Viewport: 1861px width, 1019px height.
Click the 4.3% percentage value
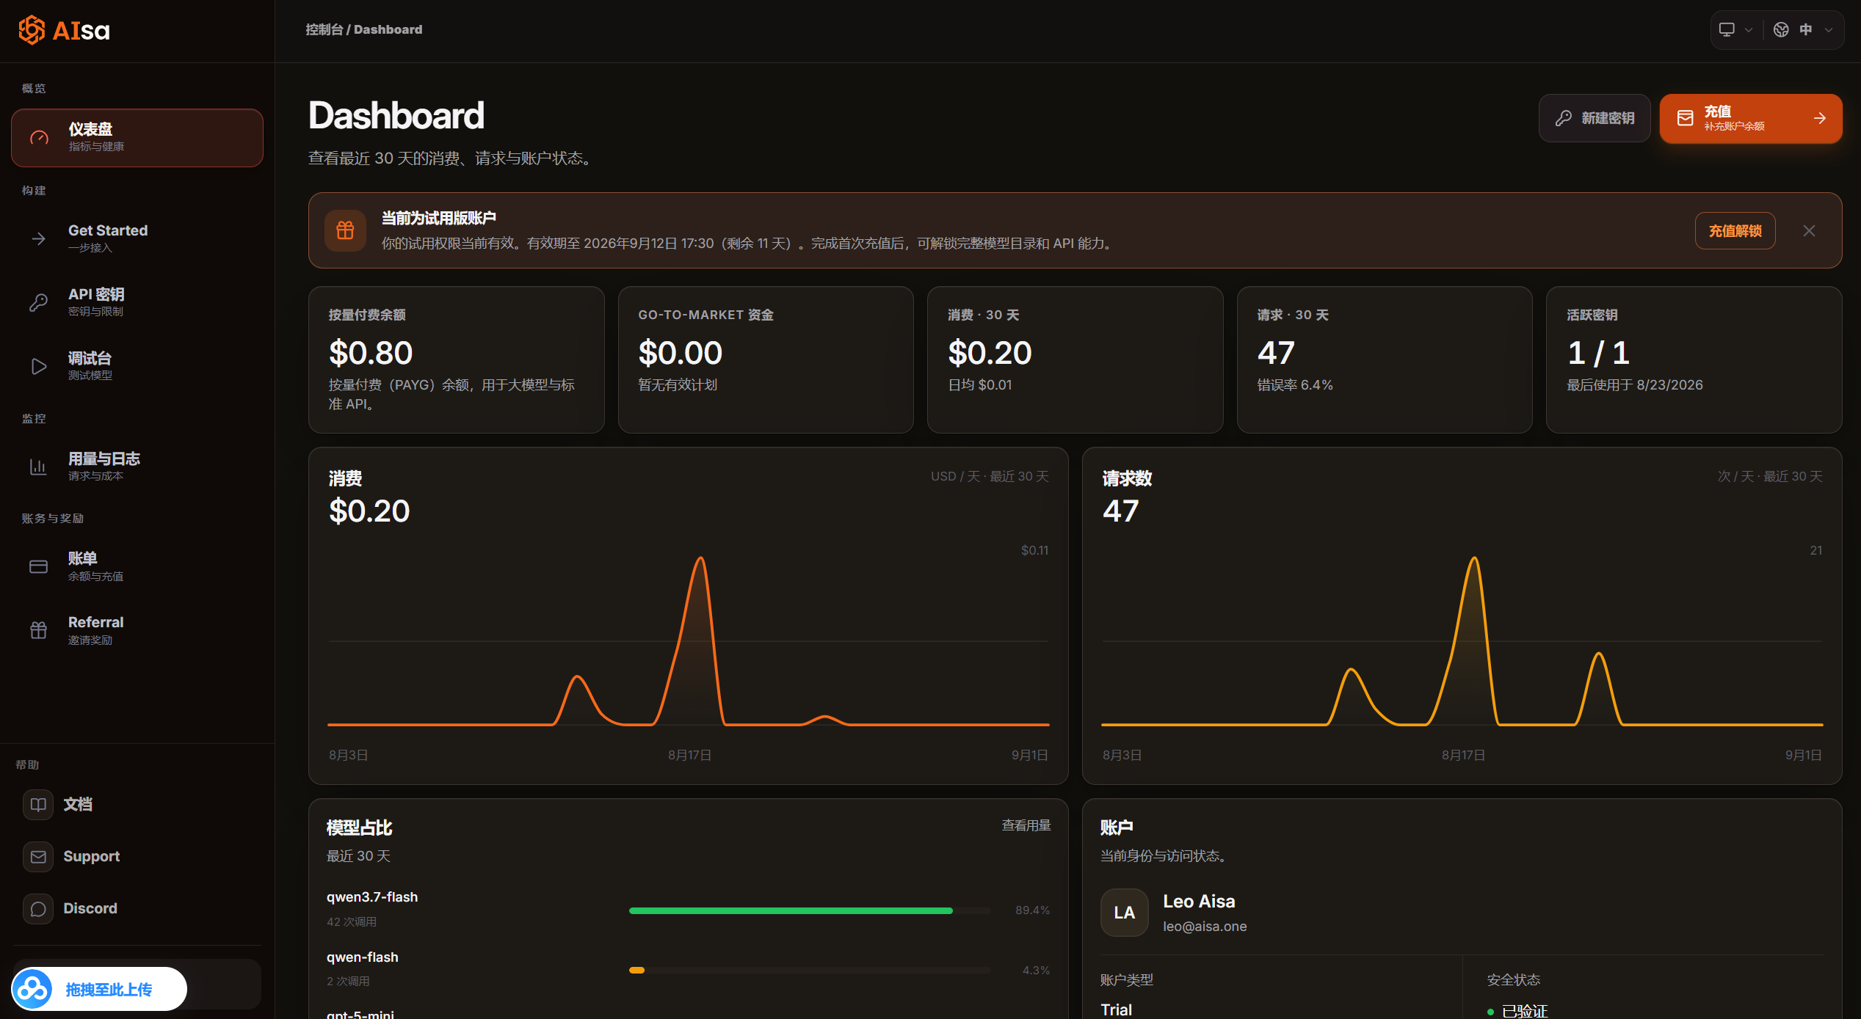point(1036,970)
